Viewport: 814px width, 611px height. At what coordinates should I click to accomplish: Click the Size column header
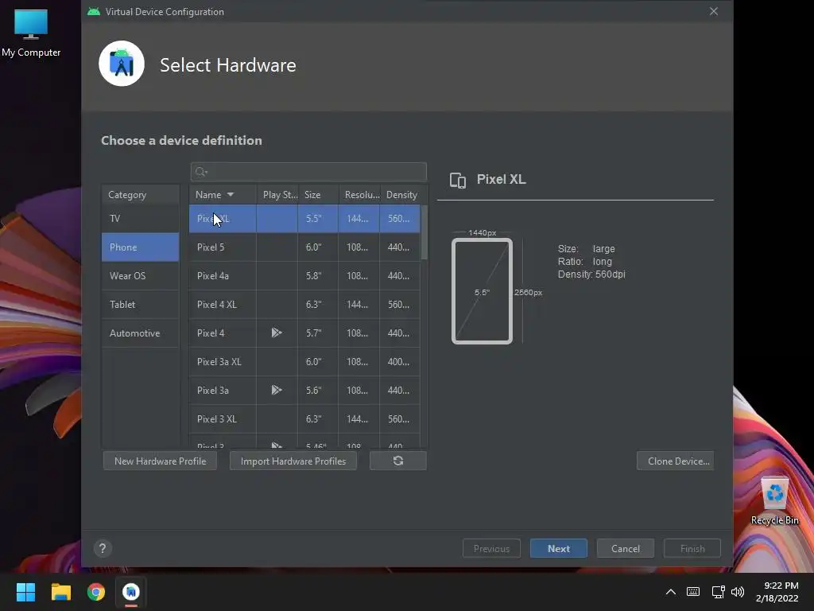319,195
